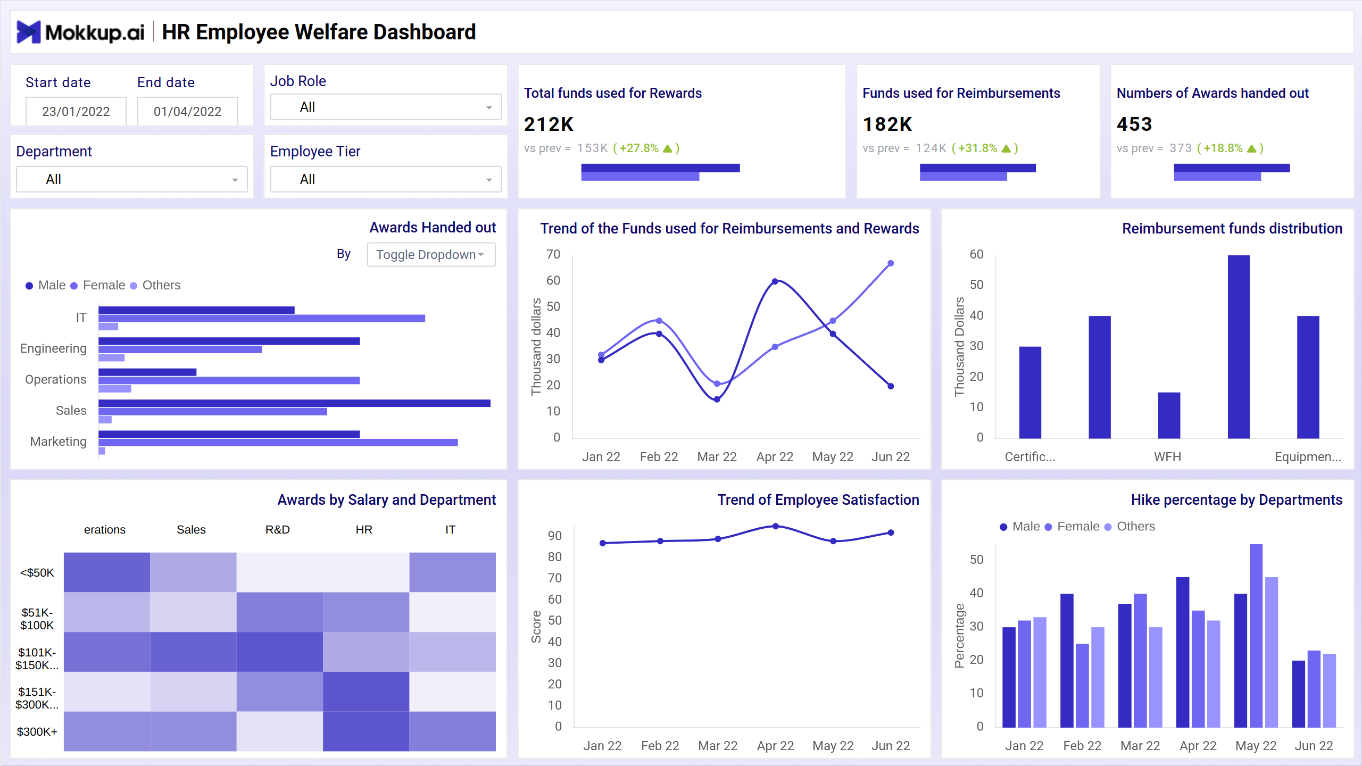Select the Jun 22 satisfaction point
The width and height of the screenshot is (1362, 766).
coord(891,532)
